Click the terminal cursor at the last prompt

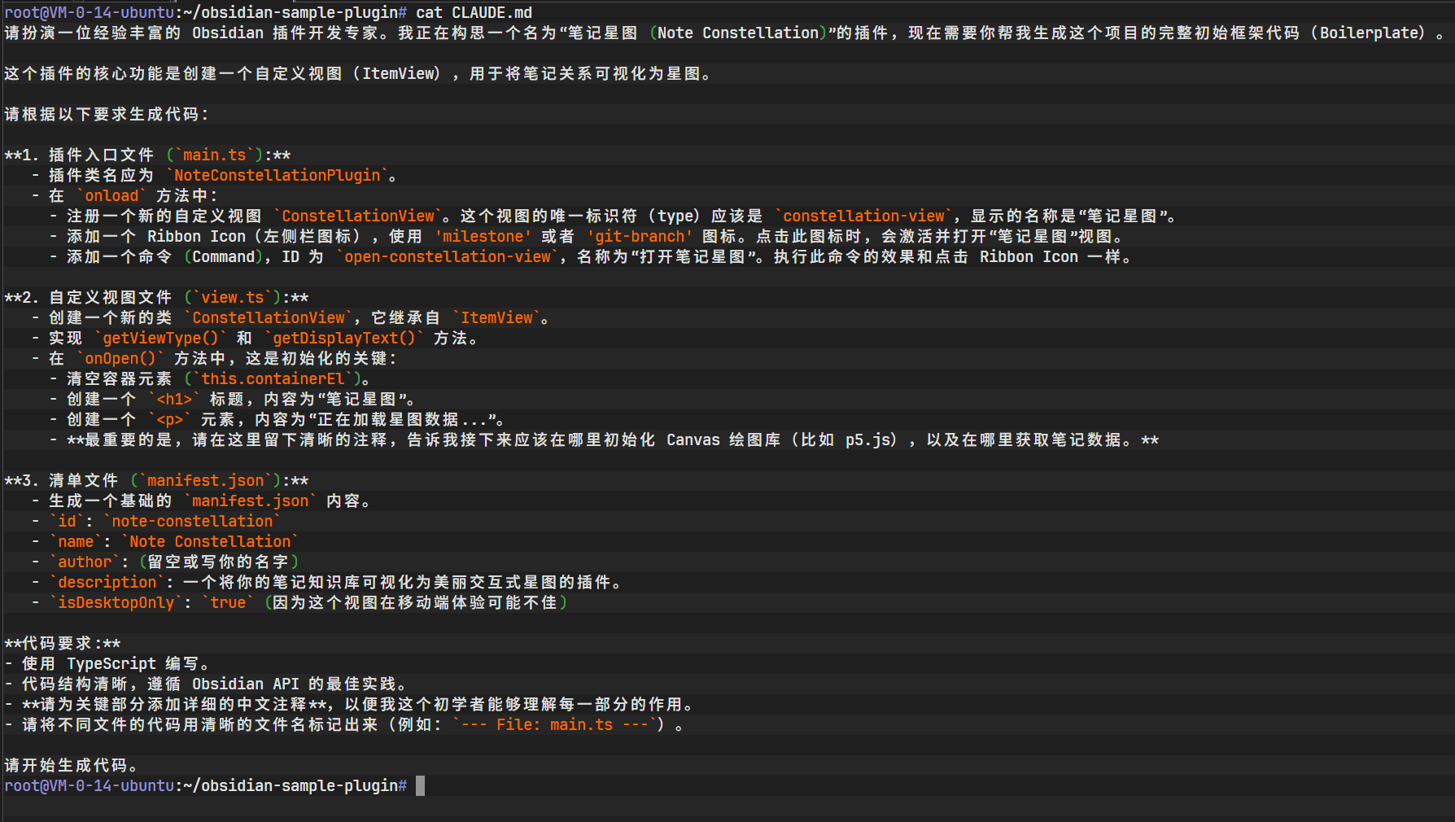point(420,785)
